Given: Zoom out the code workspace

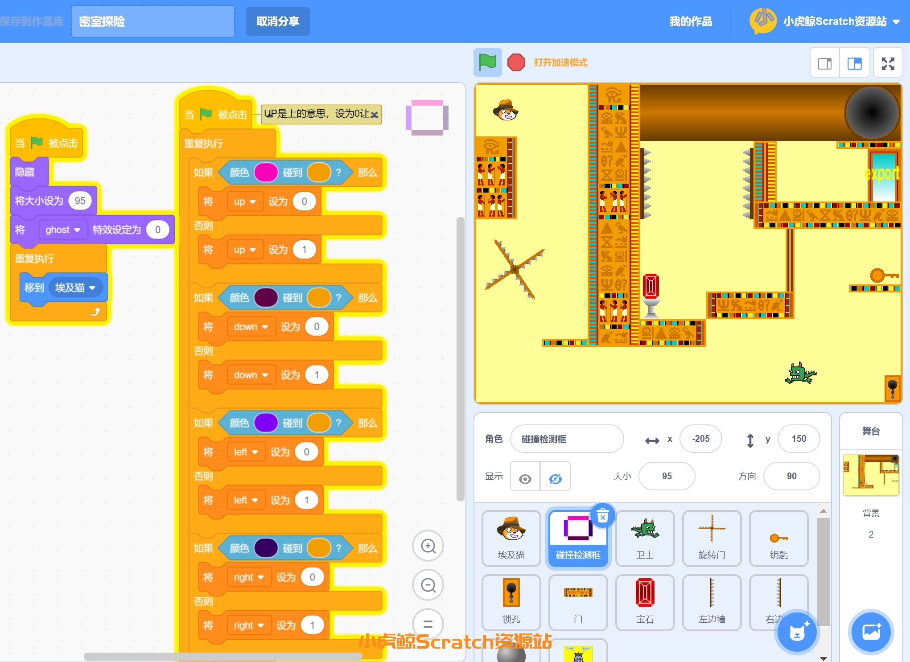Looking at the screenshot, I should pyautogui.click(x=428, y=585).
